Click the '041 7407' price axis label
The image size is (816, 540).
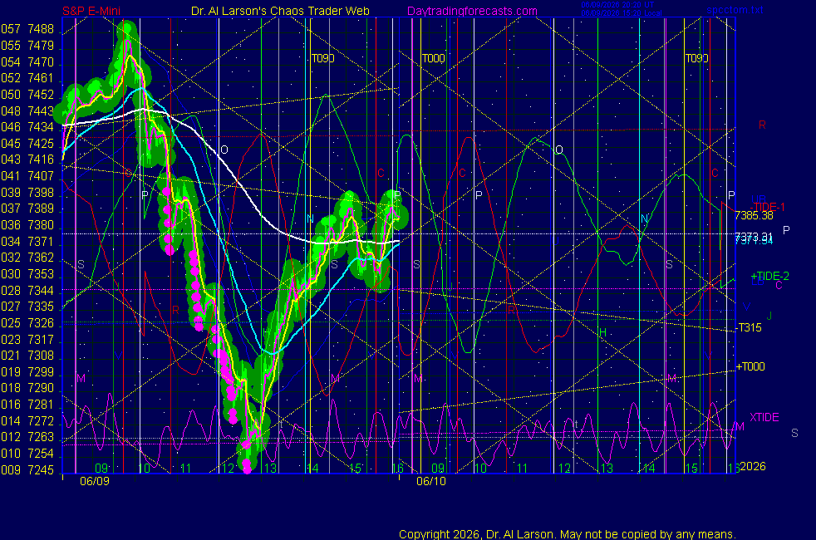27,176
